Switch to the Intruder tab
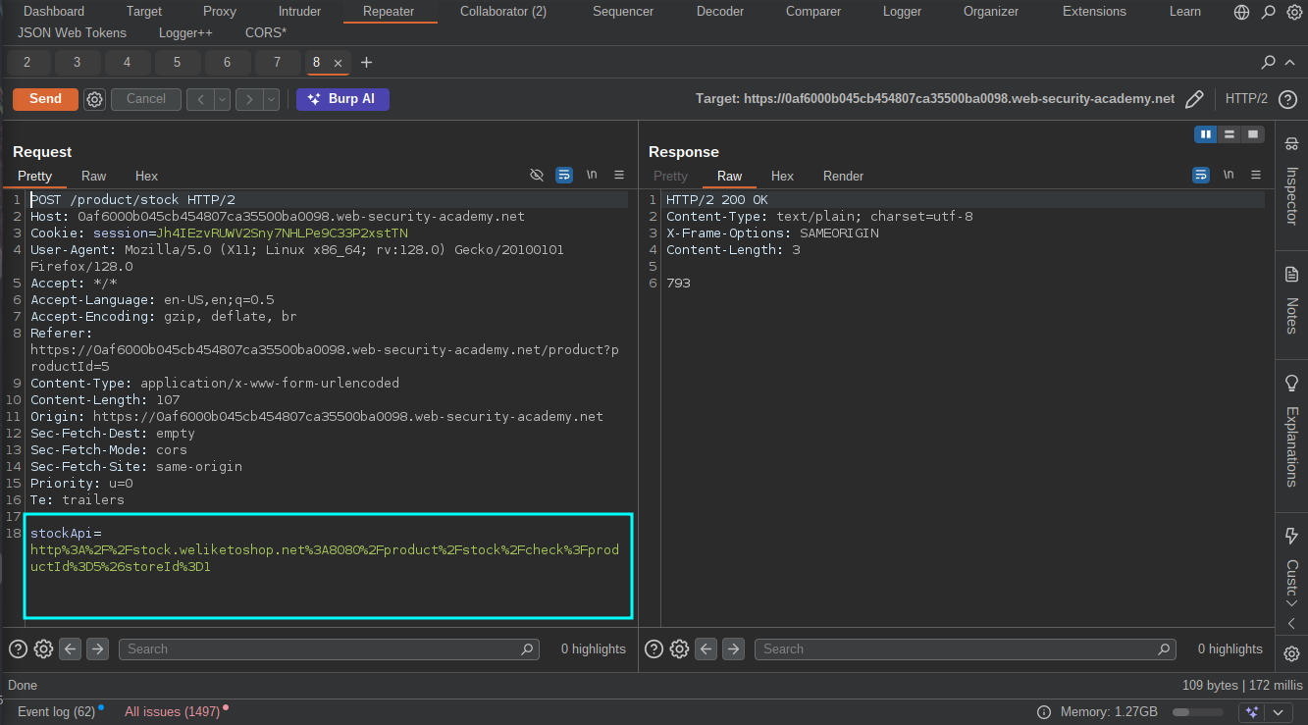The height and width of the screenshot is (725, 1308). tap(299, 12)
